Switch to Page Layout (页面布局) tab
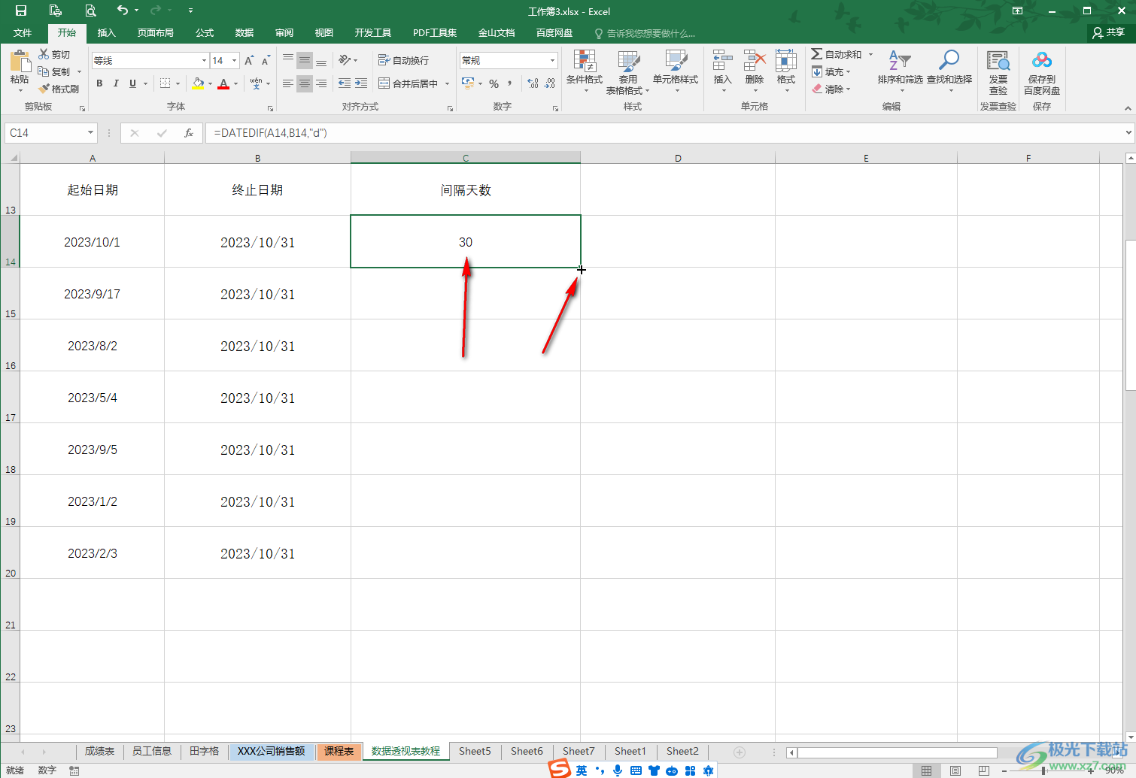This screenshot has width=1136, height=778. [156, 33]
